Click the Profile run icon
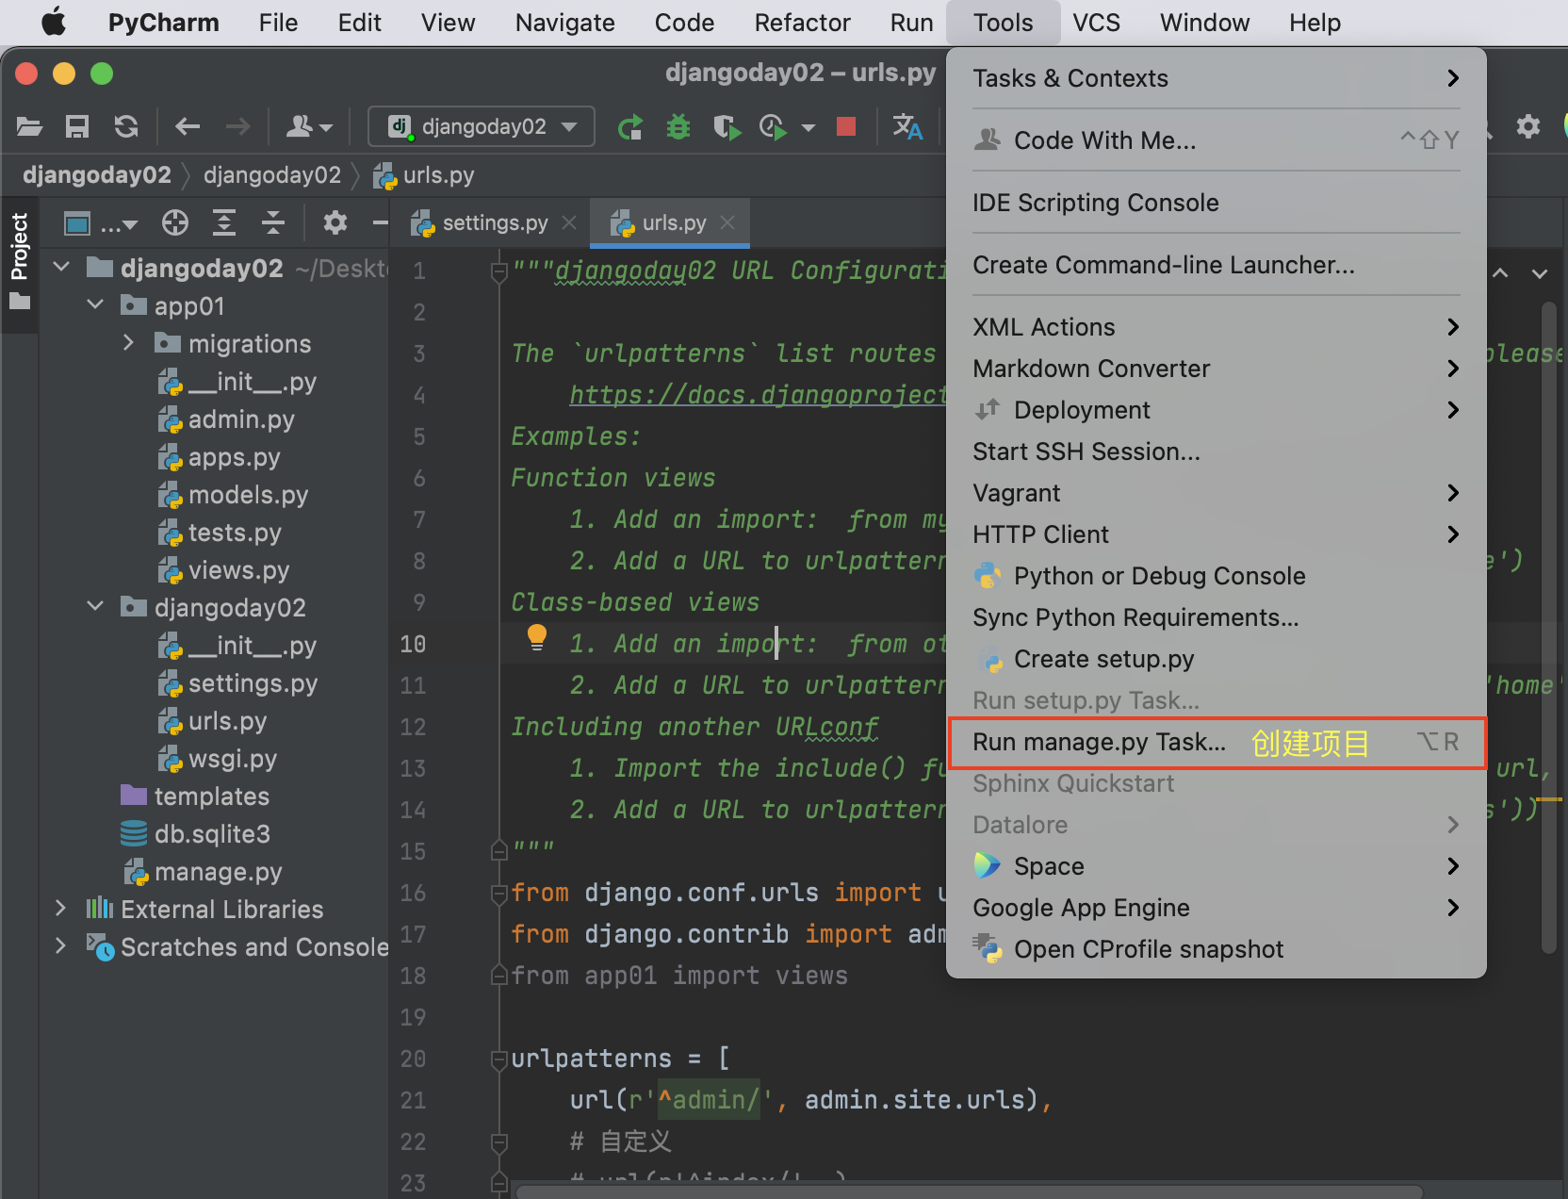Screen dimensions: 1568x1199 pos(774,126)
